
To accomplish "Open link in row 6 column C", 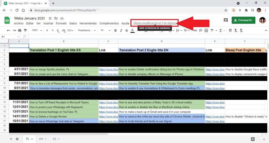I will click(108, 70).
